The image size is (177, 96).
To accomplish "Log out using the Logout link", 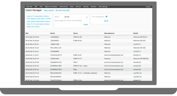I will pos(148,7).
